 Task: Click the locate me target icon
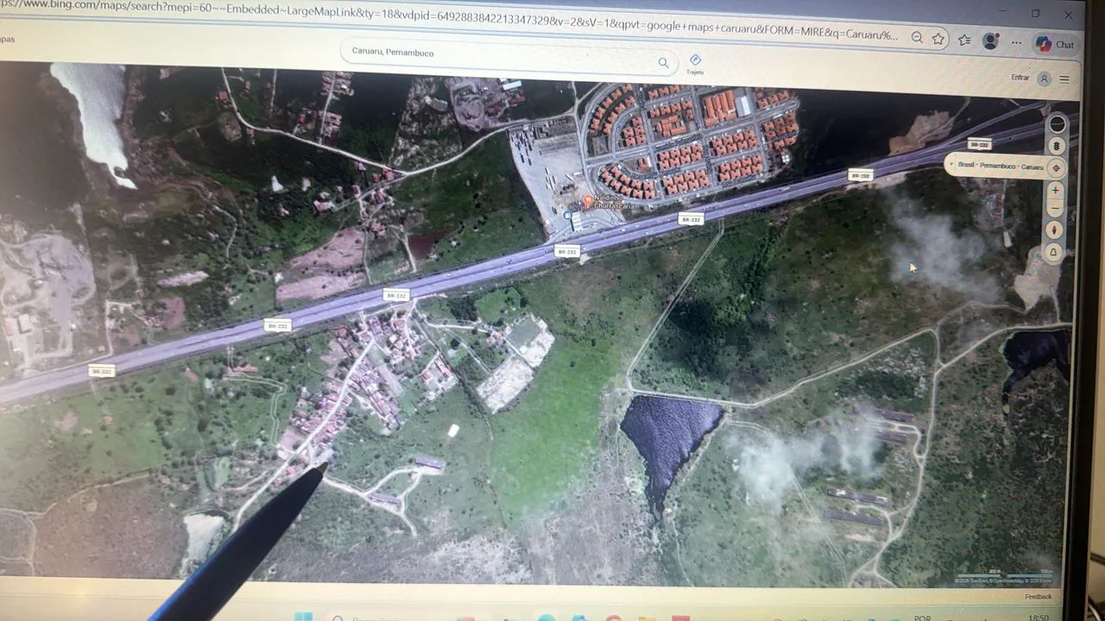1057,167
